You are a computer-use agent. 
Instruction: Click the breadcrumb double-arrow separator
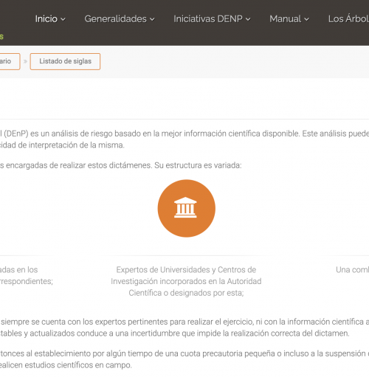[x=25, y=61]
